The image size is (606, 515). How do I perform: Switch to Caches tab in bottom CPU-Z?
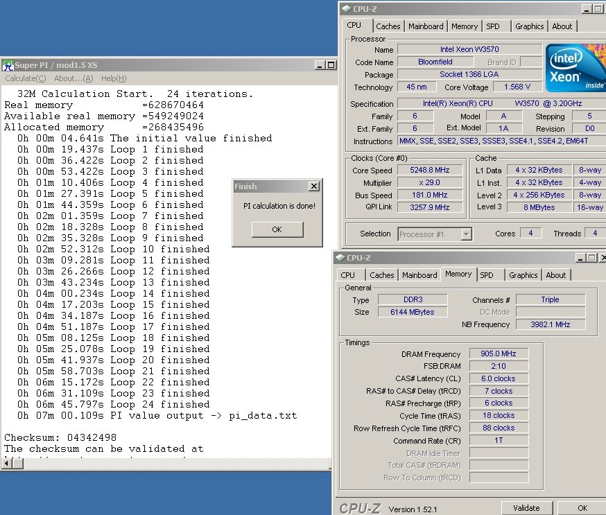[x=382, y=275]
